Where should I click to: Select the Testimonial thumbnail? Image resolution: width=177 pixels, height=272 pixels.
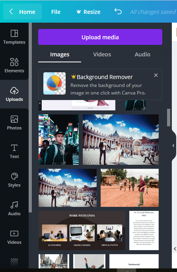(x=134, y=261)
